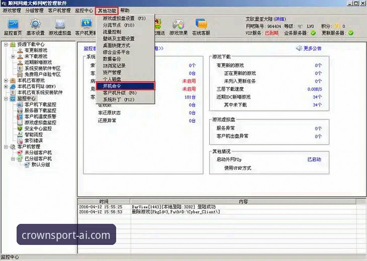The width and height of the screenshot is (367, 261).
Task: Choose IE浏览记录 menu entry
Action: pos(126,66)
